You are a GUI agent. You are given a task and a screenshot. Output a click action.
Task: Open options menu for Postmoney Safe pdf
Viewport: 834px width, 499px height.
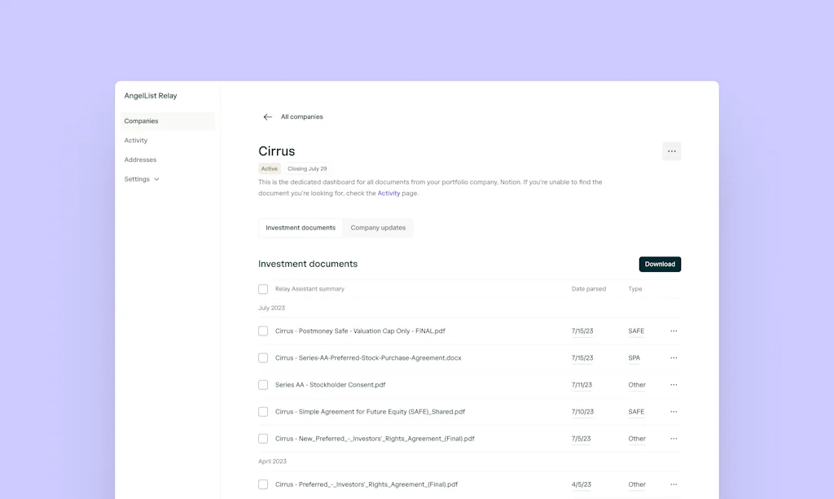[674, 330]
